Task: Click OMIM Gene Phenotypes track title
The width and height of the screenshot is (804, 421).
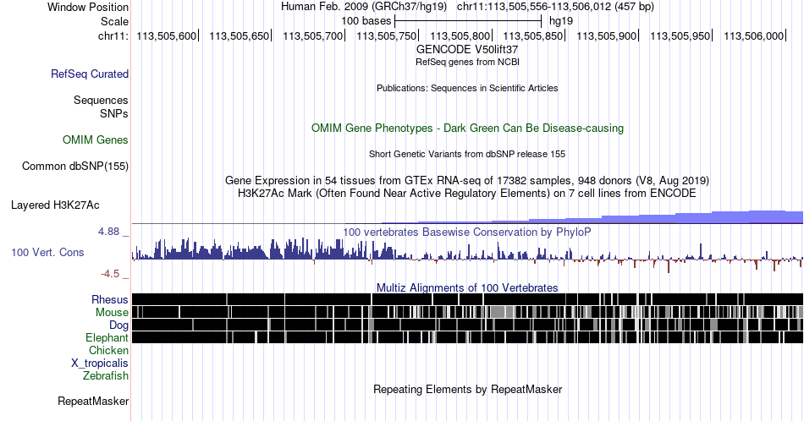Action: (x=467, y=128)
